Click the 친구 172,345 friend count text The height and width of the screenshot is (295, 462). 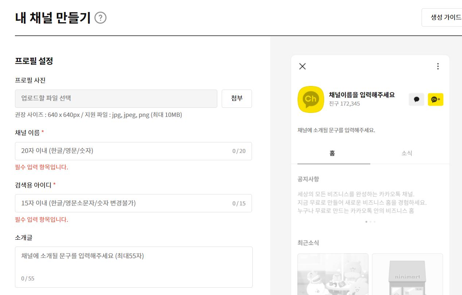[x=344, y=104]
